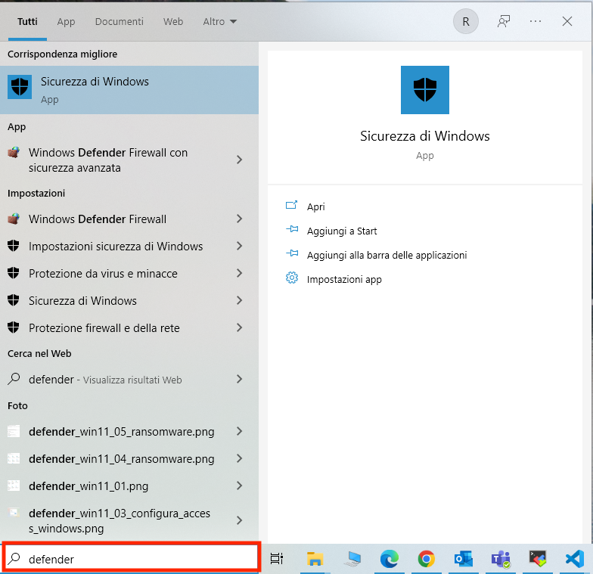This screenshot has width=593, height=574.
Task: Click the pin icon beside Aggiungi a Start
Action: [x=292, y=230]
